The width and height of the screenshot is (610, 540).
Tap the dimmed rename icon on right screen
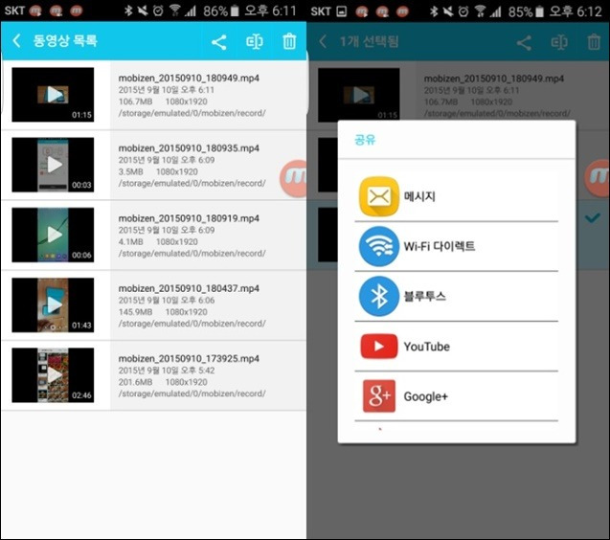point(559,42)
